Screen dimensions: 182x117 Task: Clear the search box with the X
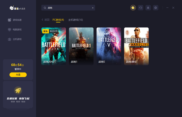[93, 8]
